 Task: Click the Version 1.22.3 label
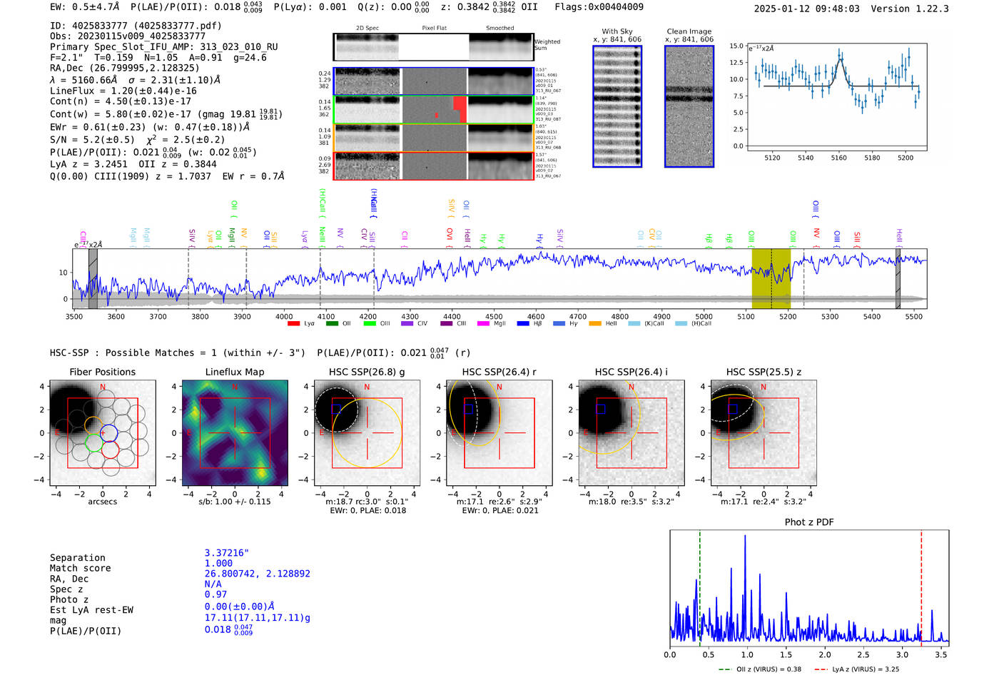(x=910, y=9)
